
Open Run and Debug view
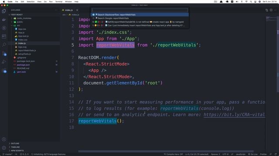[4, 62]
